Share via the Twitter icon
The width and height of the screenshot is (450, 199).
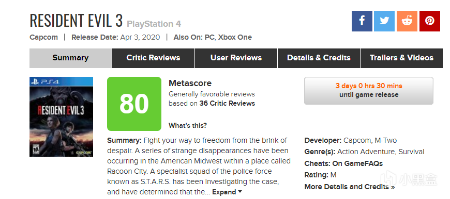tap(384, 21)
